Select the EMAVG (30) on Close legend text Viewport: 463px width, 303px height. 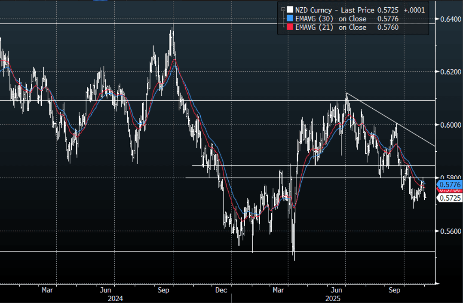point(331,18)
